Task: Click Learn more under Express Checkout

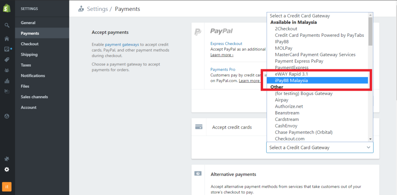Action: [222, 55]
